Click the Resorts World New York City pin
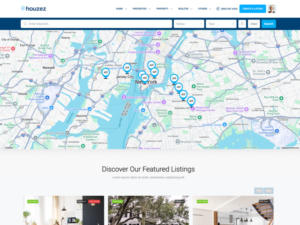 (246, 109)
